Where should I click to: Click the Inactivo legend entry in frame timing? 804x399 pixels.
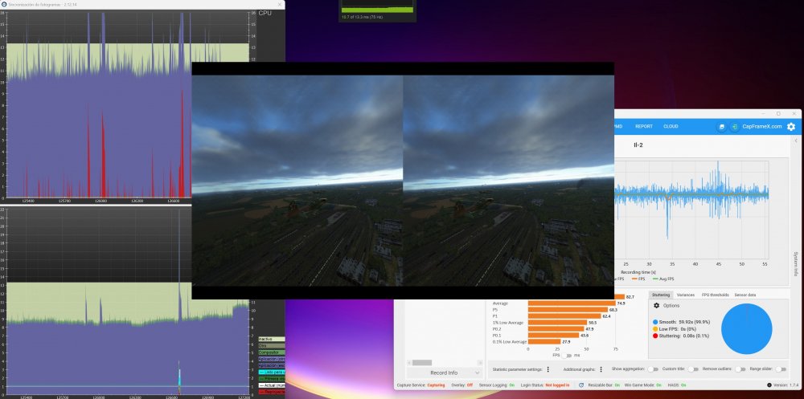coord(272,339)
